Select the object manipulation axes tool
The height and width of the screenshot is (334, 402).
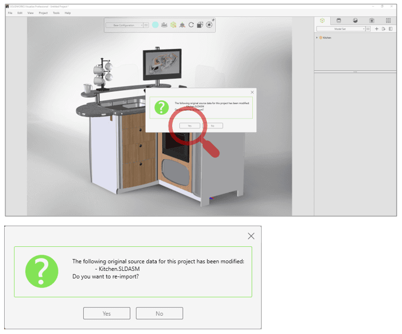(x=182, y=25)
